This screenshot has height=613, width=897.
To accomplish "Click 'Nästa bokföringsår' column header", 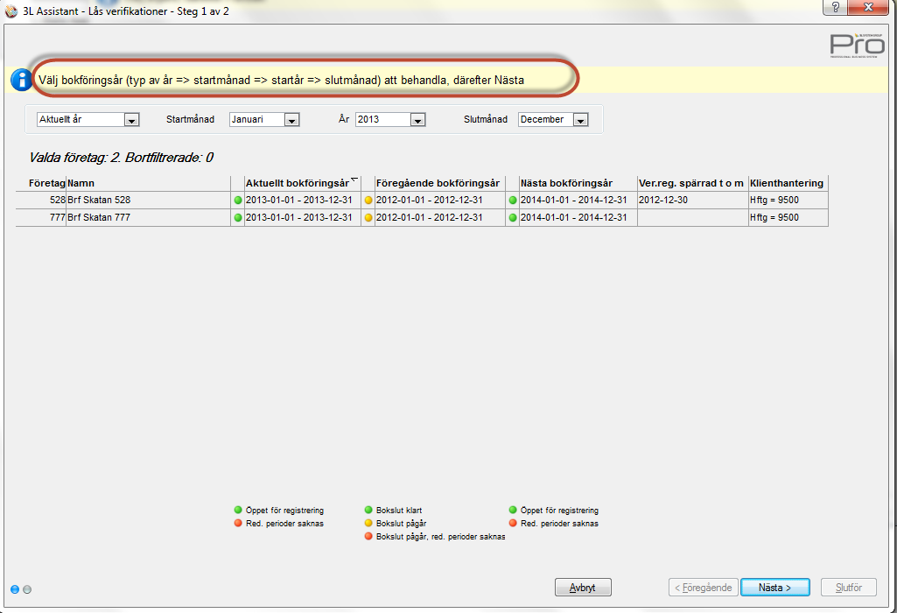I will click(578, 183).
